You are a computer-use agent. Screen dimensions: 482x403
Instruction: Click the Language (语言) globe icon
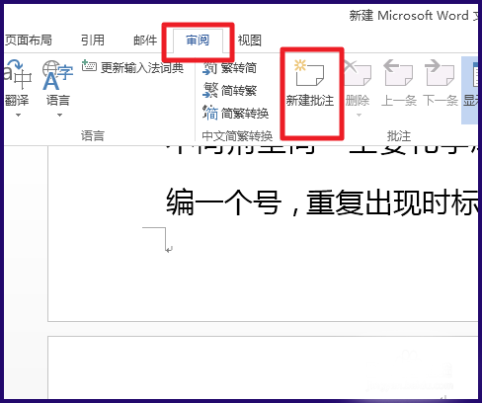pyautogui.click(x=57, y=75)
